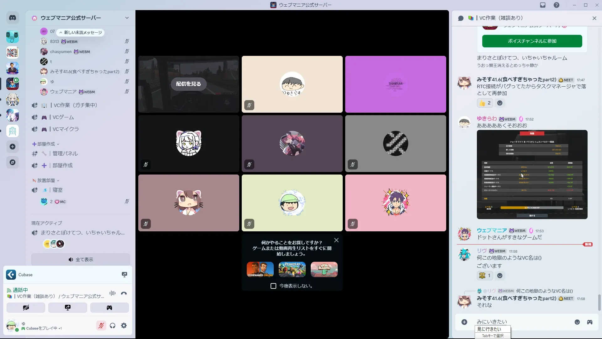Collapse the 放置部屋 category

coord(46,180)
